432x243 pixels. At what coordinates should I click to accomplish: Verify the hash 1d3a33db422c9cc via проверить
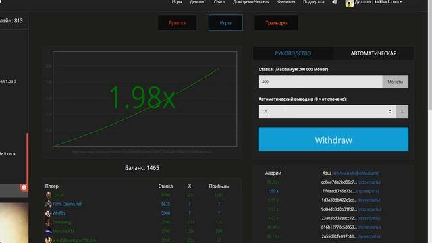click(369, 200)
